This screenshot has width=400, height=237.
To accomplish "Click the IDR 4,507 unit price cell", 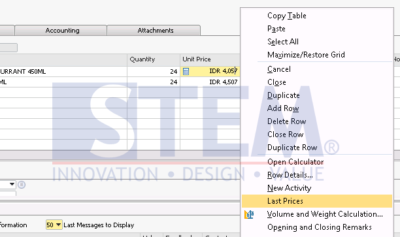I will point(210,82).
